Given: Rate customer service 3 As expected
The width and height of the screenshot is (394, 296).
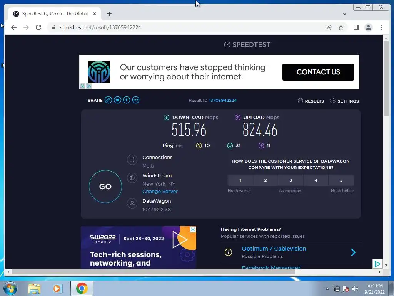Looking at the screenshot, I should [x=291, y=180].
